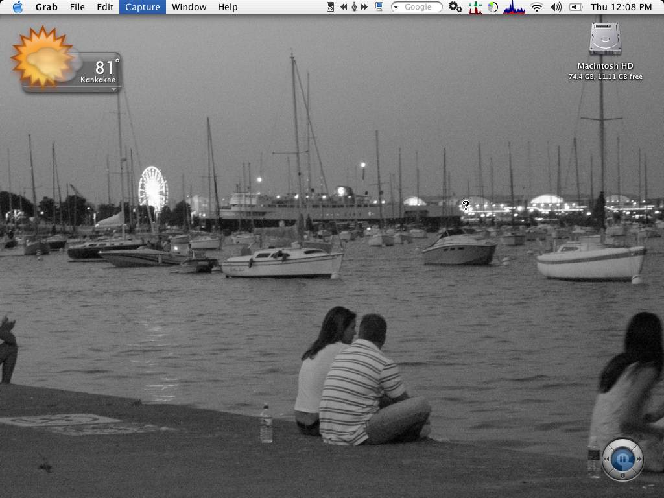
Task: Click the gears icon in the menu bar
Action: coord(455,7)
